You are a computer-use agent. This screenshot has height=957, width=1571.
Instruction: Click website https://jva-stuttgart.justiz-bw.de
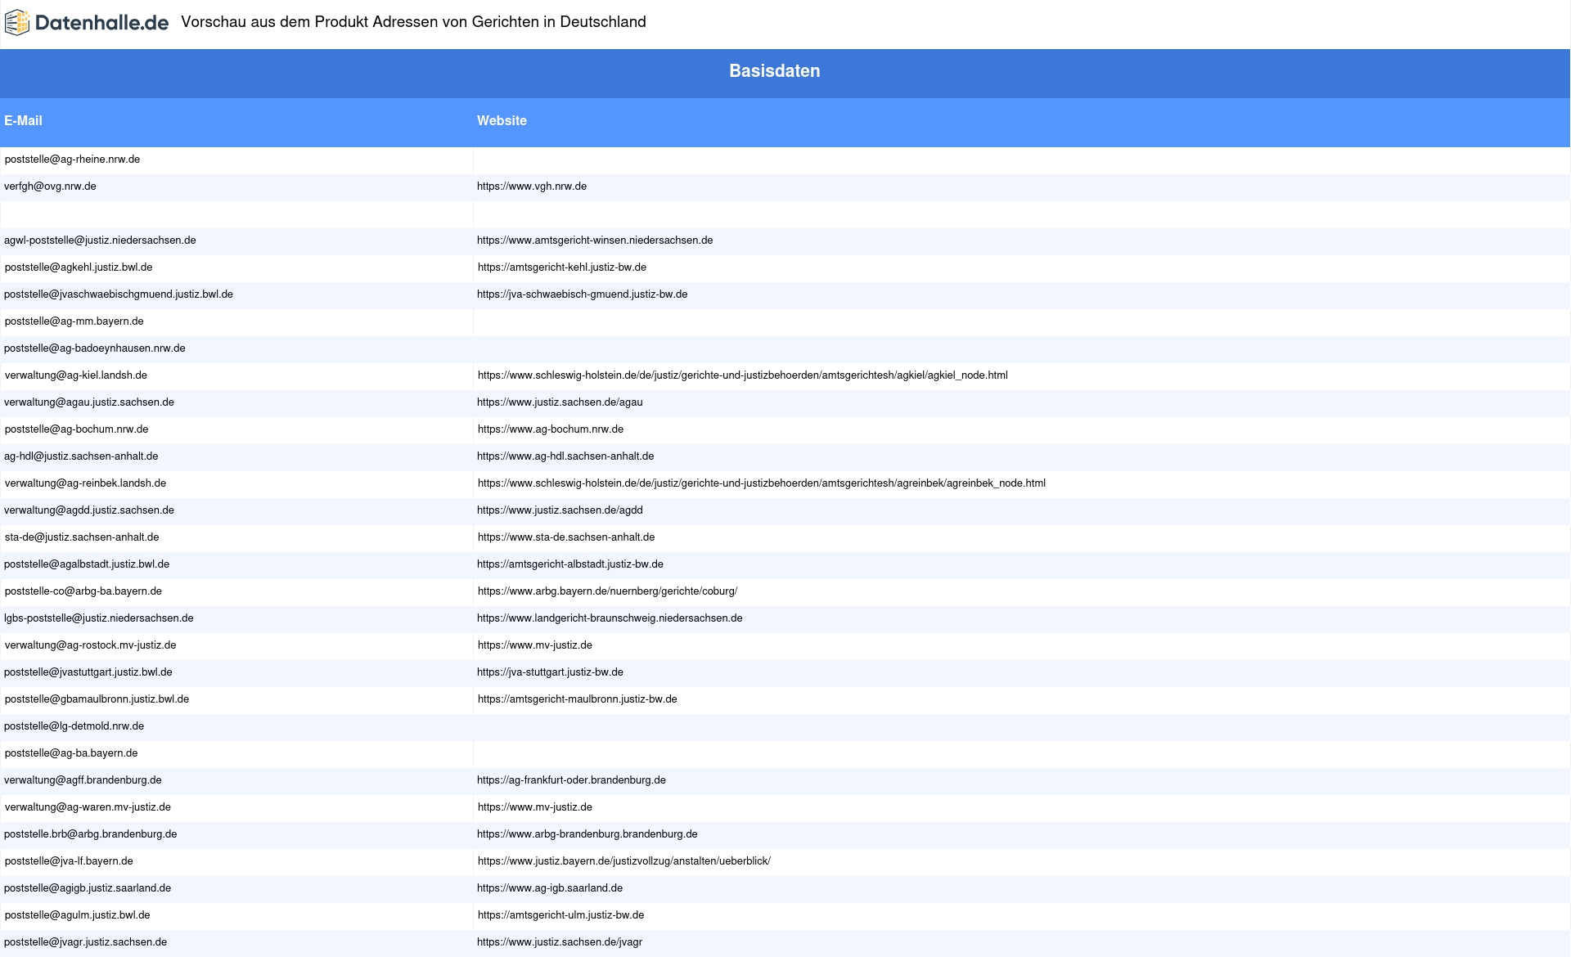(x=551, y=672)
